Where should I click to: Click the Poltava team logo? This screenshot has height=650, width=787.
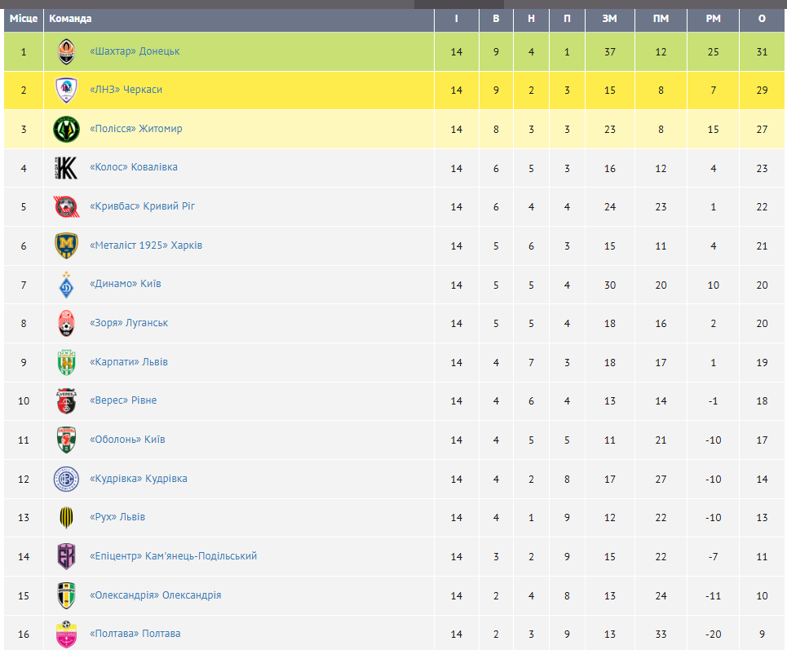click(x=66, y=635)
